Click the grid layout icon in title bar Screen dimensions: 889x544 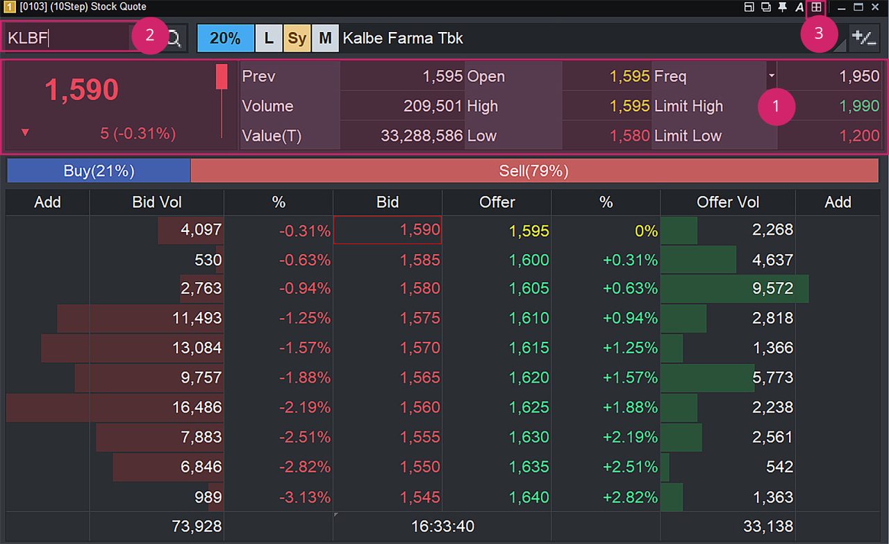(817, 7)
